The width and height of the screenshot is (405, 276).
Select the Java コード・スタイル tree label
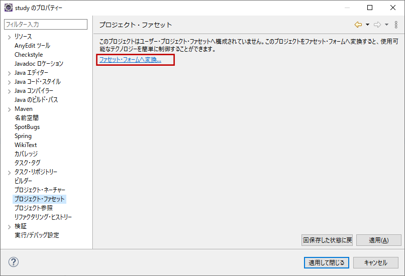[38, 82]
